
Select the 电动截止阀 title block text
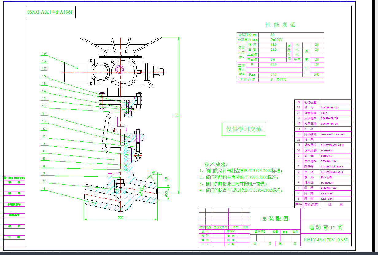pos(325,227)
